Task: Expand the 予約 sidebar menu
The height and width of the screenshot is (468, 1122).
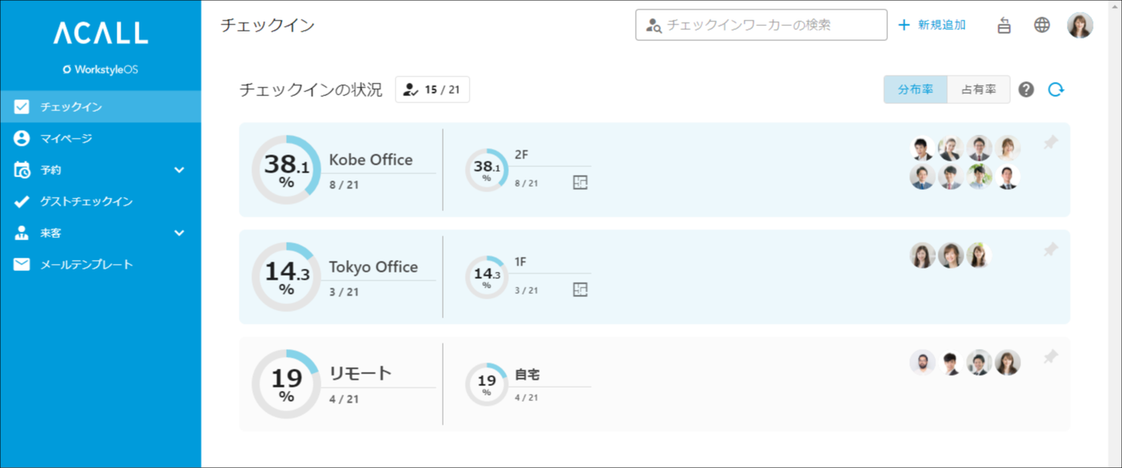Action: 179,170
